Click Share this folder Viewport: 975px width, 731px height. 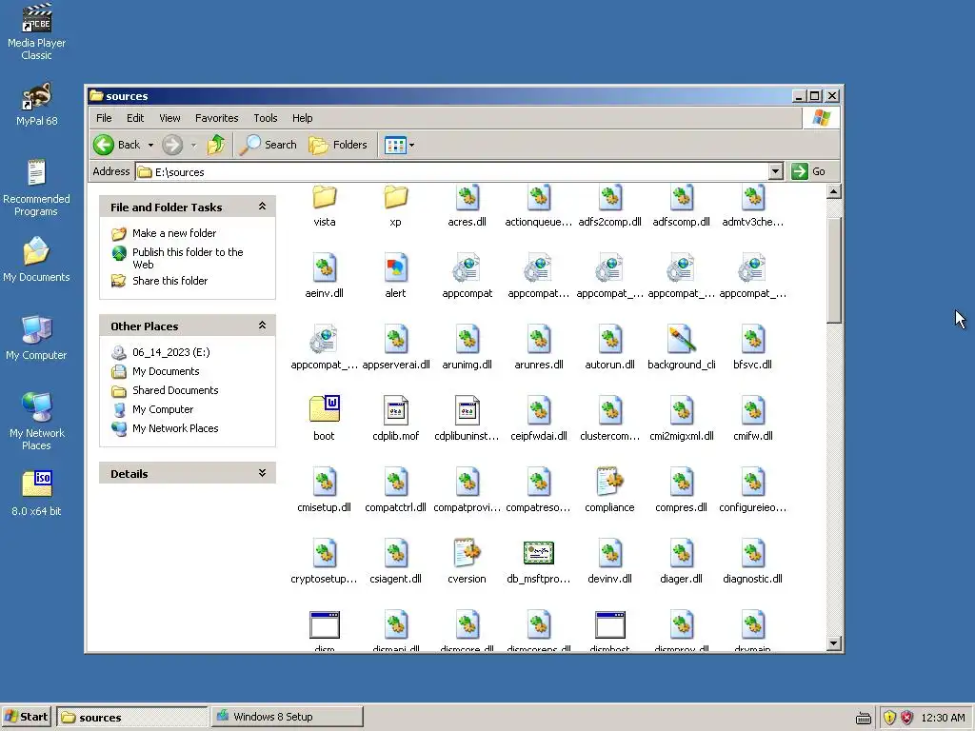(x=169, y=281)
